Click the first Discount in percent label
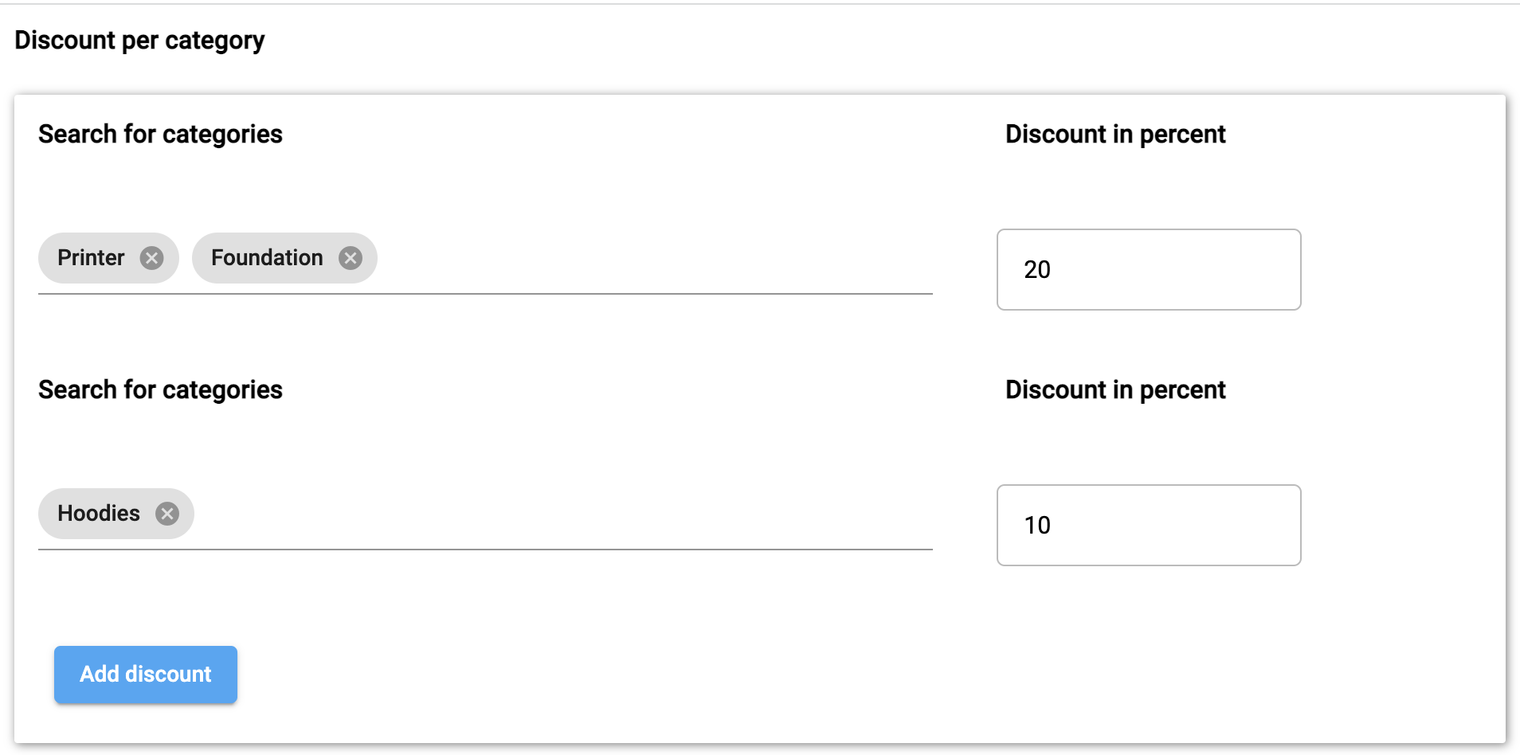1520x755 pixels. pyautogui.click(x=1115, y=135)
